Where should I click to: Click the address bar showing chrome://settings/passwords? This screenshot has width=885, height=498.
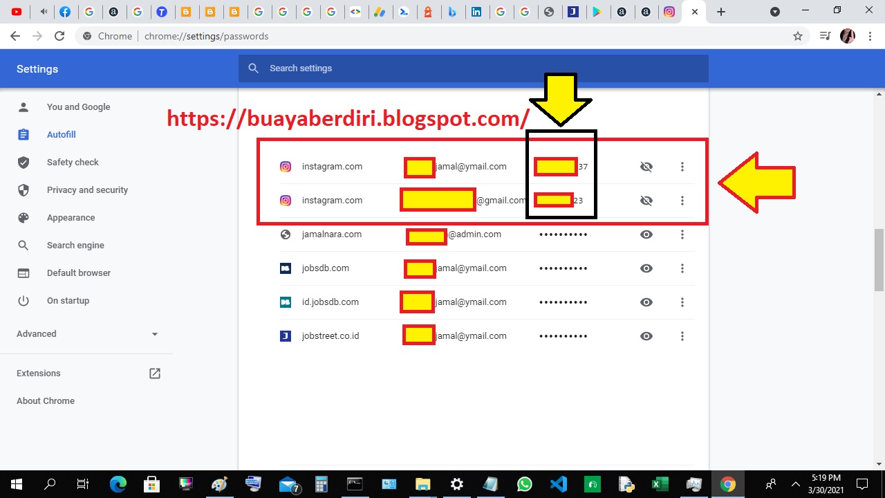coord(442,36)
